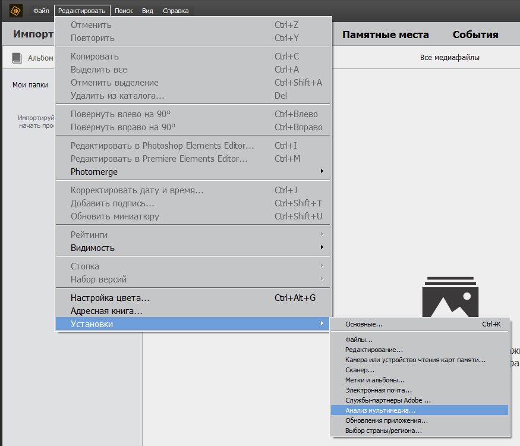Close the Редактировать menu
Screen dimensions: 520x446
[x=82, y=11]
